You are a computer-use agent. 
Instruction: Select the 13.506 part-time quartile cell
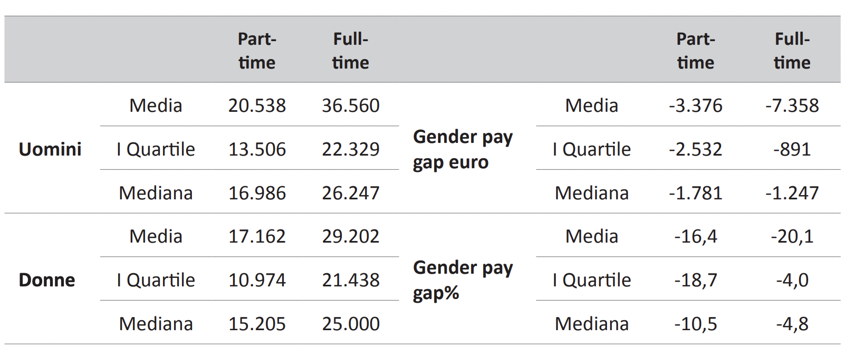[x=257, y=149]
